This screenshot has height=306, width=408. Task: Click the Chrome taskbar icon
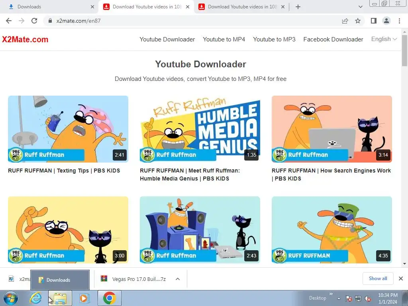click(109, 298)
